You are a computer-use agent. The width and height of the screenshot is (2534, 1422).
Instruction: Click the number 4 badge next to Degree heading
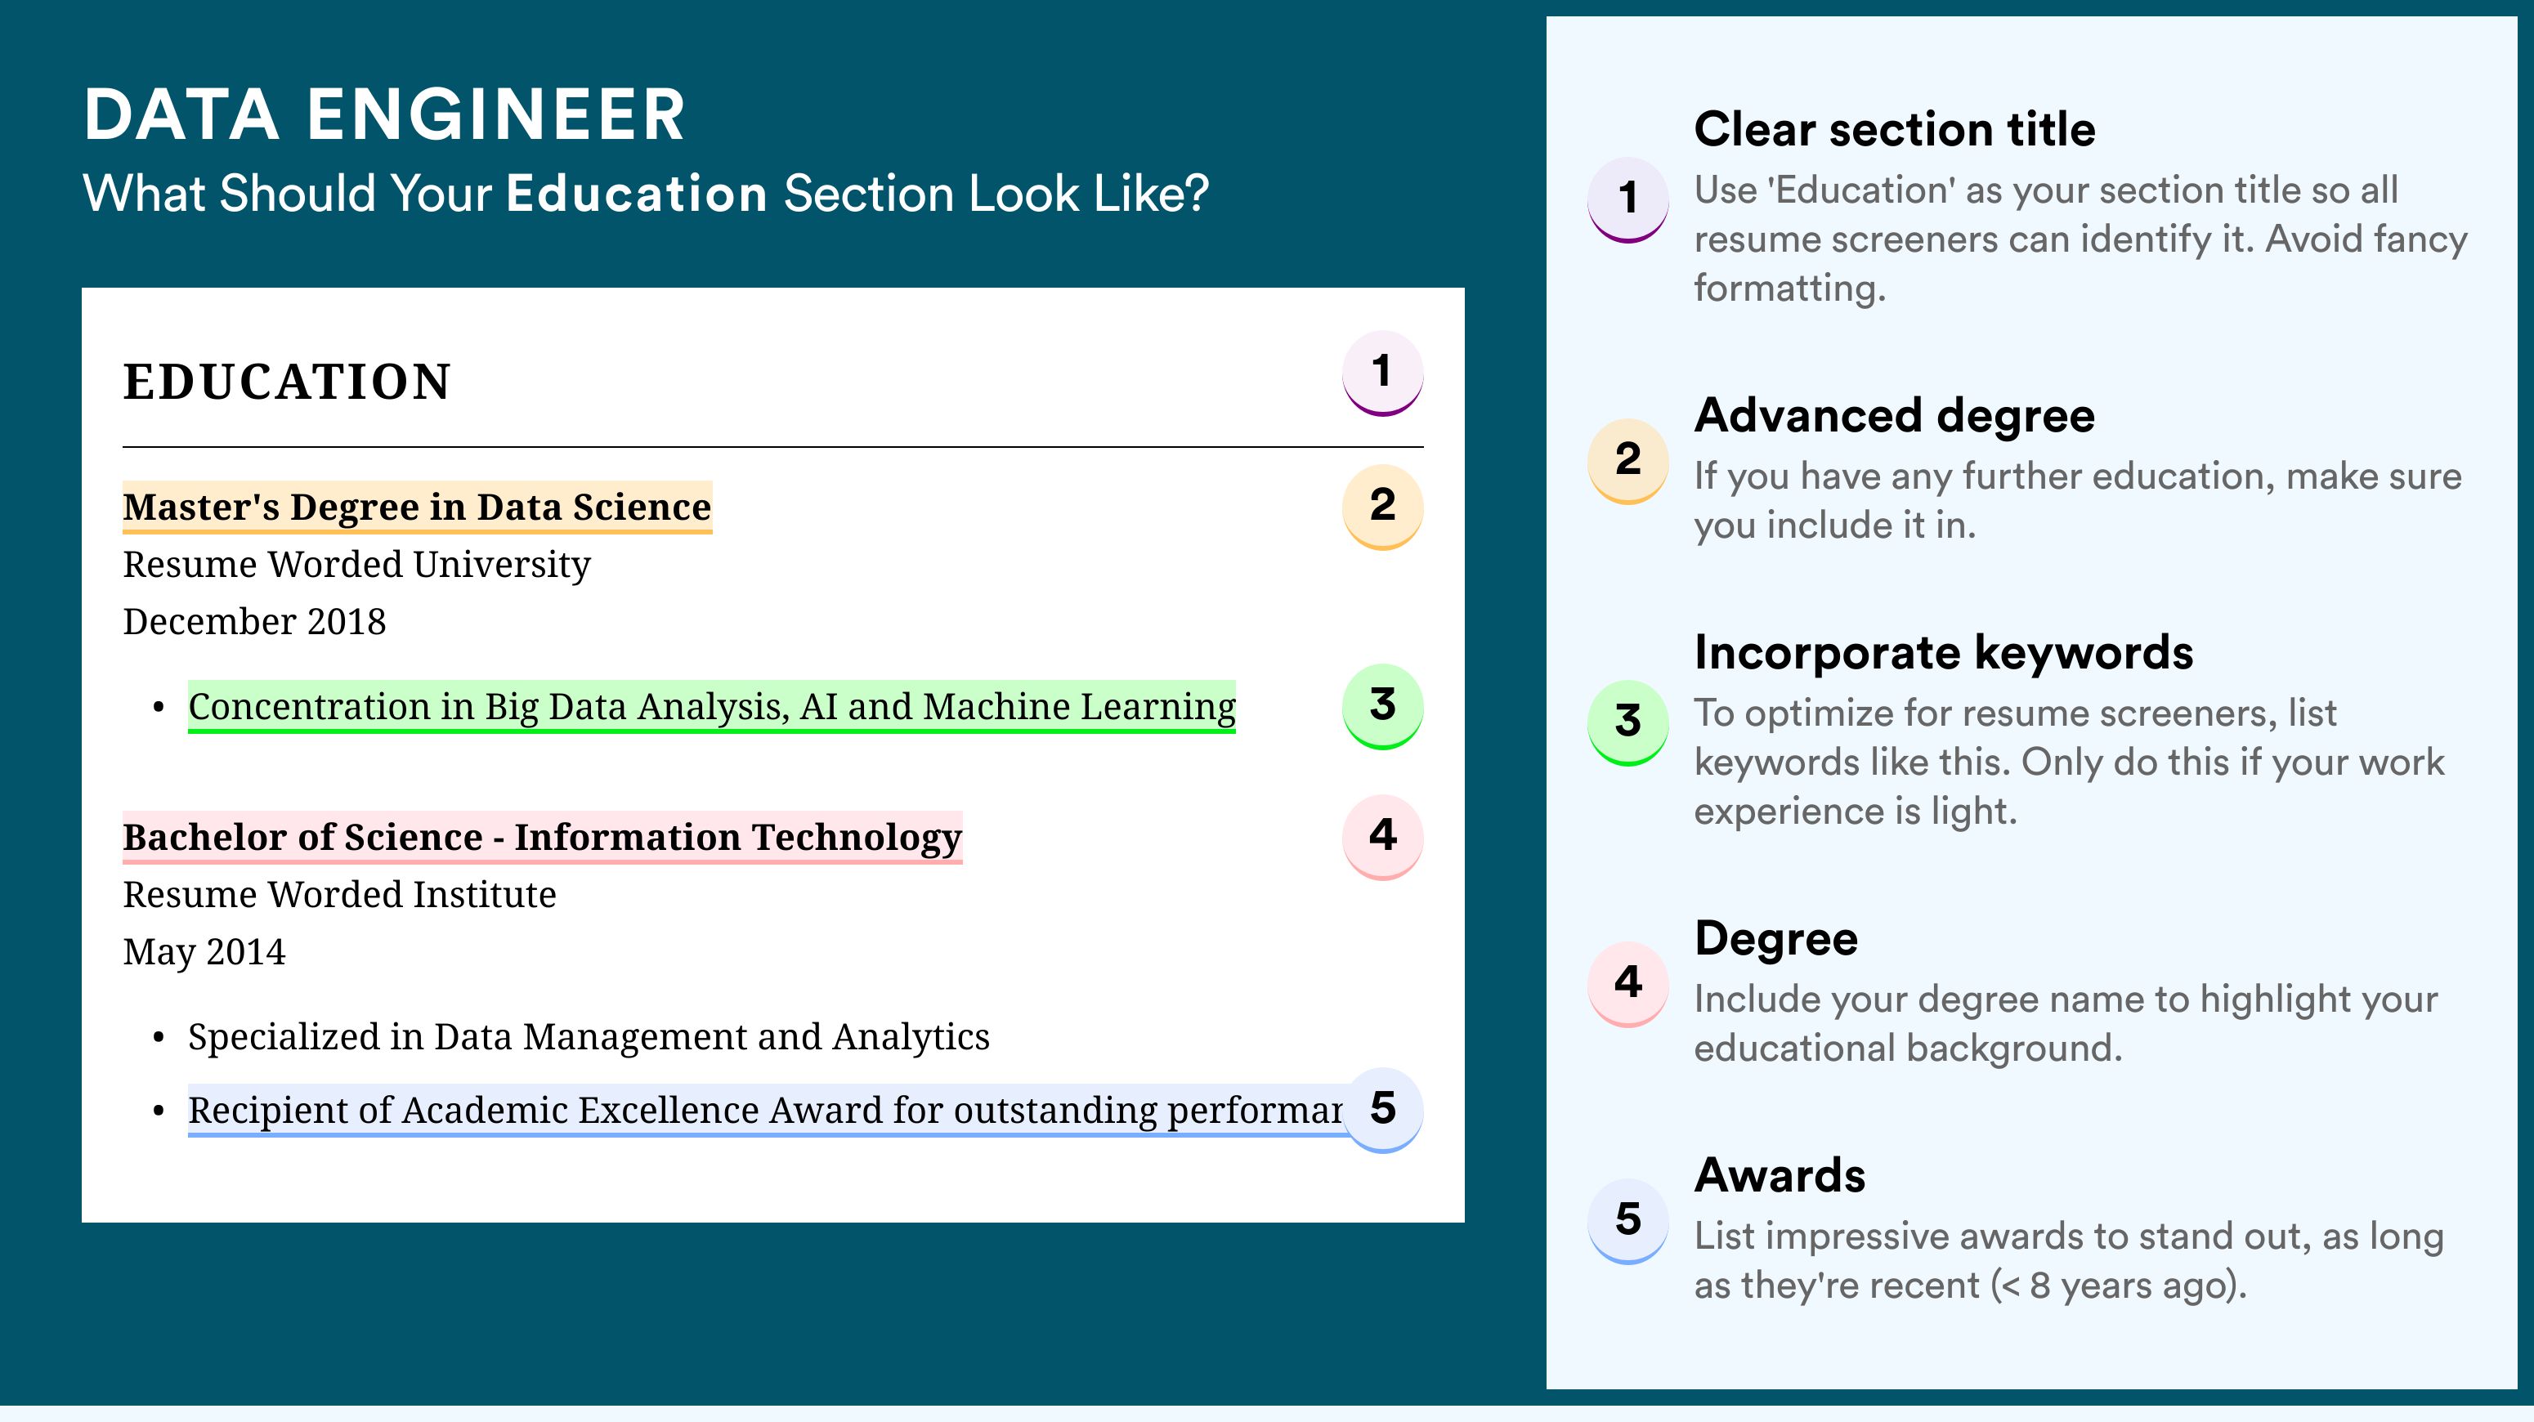(x=1628, y=983)
